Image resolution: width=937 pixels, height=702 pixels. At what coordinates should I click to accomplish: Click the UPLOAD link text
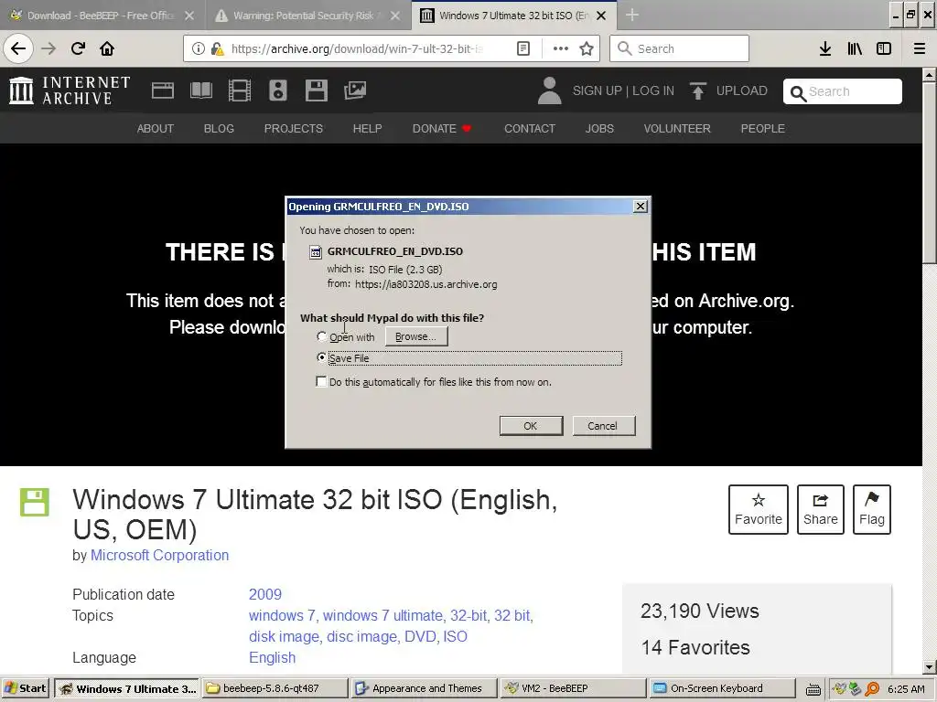click(x=741, y=90)
